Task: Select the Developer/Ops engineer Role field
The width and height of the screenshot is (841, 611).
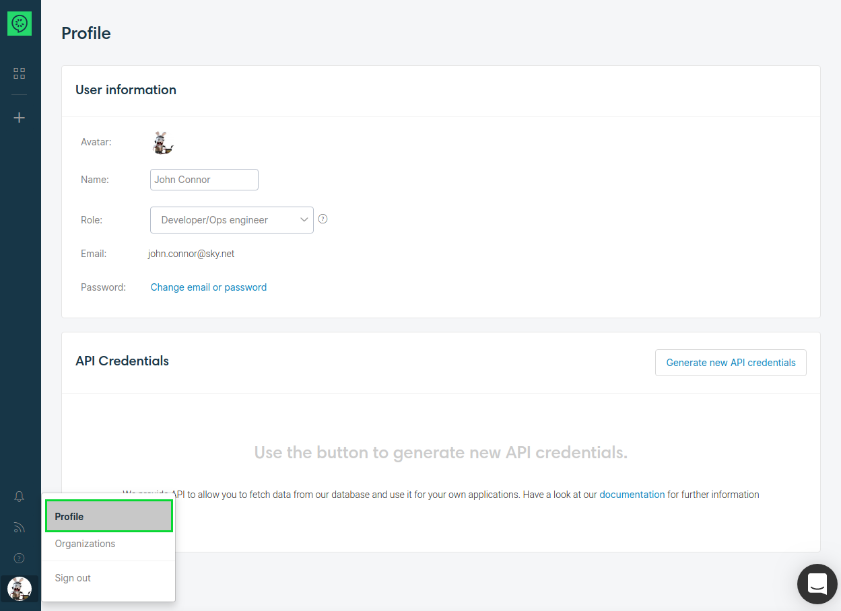Action: click(x=222, y=220)
